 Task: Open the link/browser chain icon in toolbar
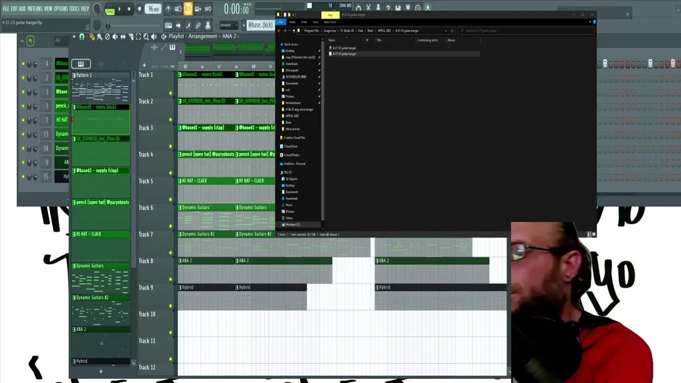[x=198, y=25]
